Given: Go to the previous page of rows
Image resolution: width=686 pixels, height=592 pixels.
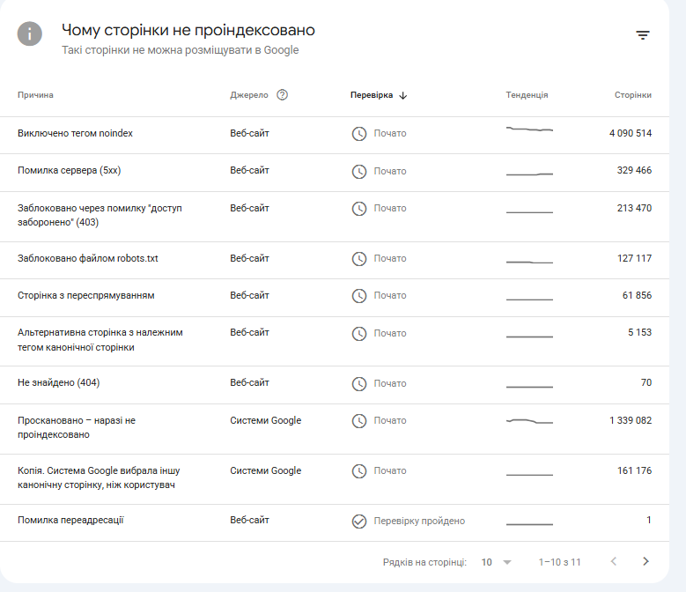Looking at the screenshot, I should coord(614,561).
